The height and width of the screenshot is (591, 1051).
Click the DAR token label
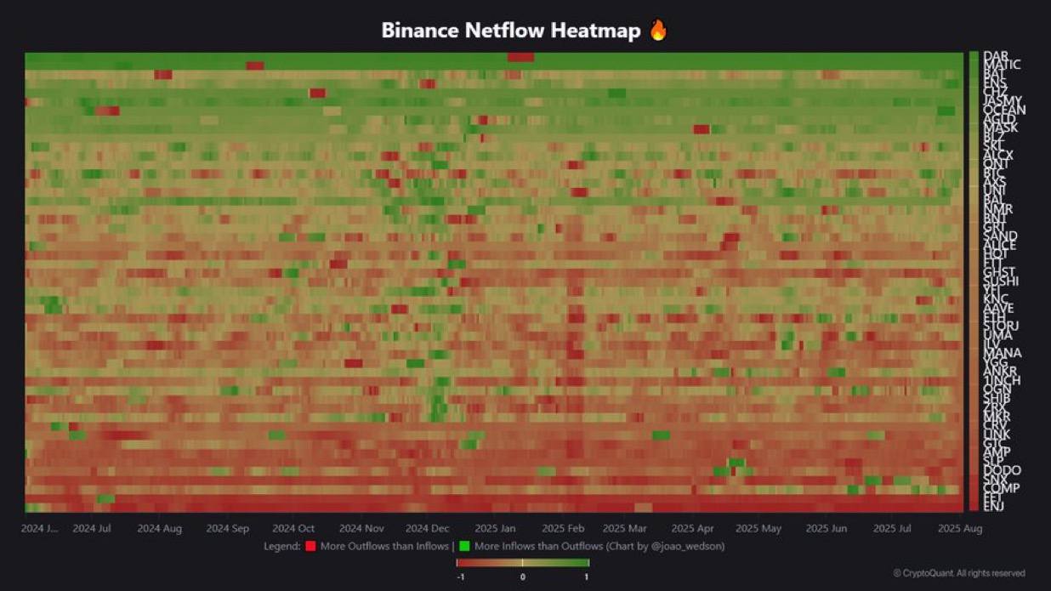pyautogui.click(x=996, y=56)
